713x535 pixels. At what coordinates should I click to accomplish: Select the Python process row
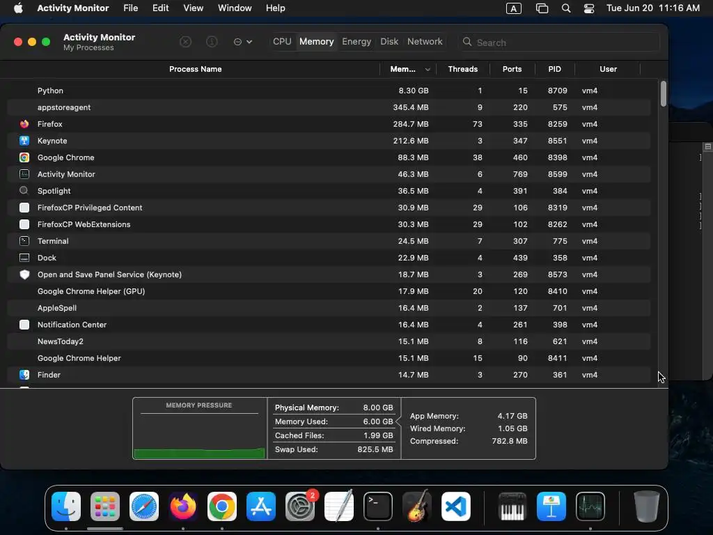point(329,91)
